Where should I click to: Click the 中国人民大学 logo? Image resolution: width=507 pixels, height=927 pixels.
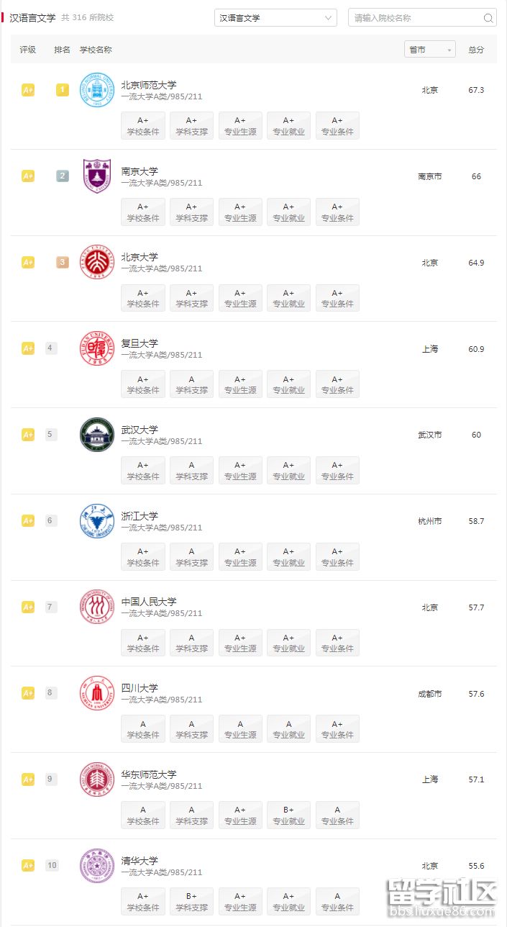96,607
